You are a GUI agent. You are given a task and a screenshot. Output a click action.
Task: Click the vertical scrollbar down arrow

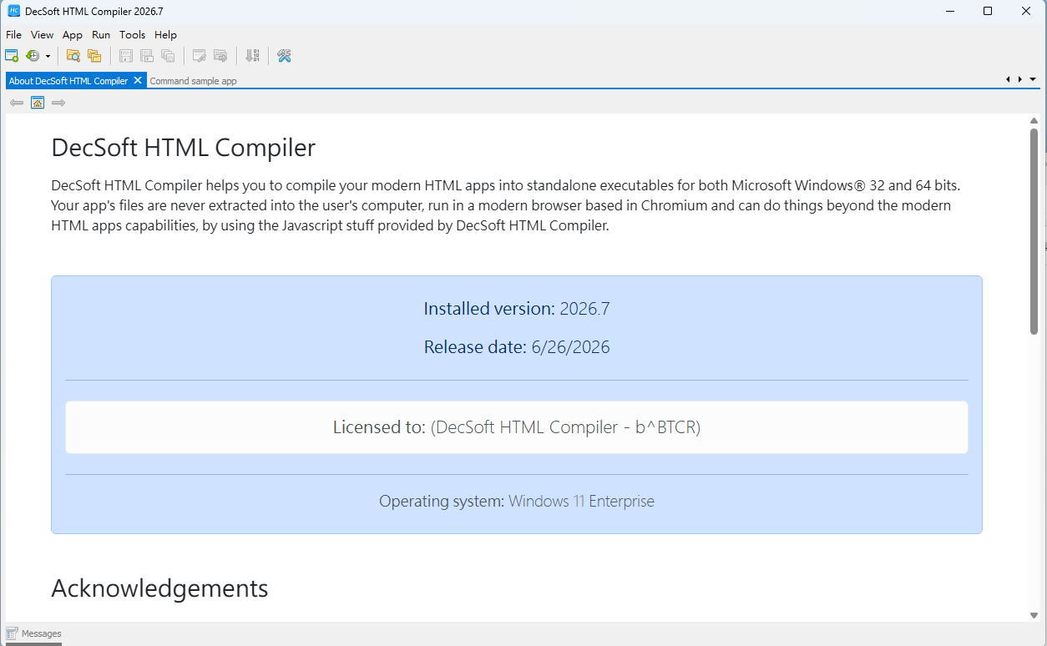pyautogui.click(x=1034, y=615)
